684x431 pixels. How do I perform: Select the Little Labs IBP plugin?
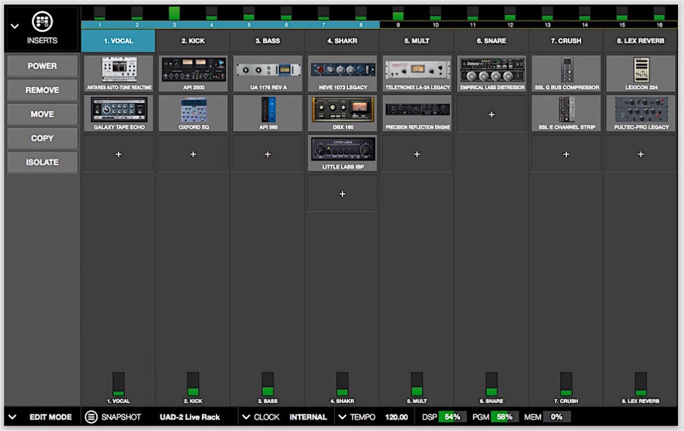[343, 153]
